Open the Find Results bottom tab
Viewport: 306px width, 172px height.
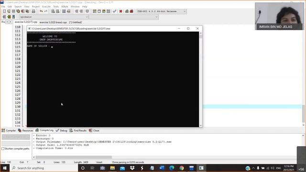[x=78, y=130]
